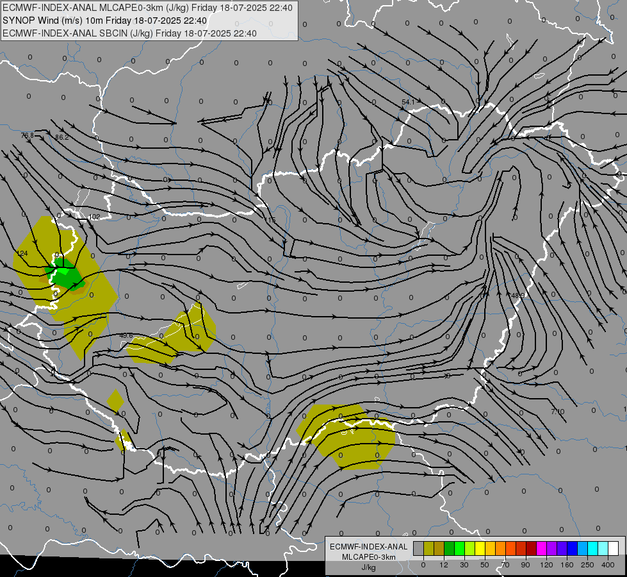Image resolution: width=627 pixels, height=577 pixels.
Task: Click the 115 value on map
Action: click(270, 221)
